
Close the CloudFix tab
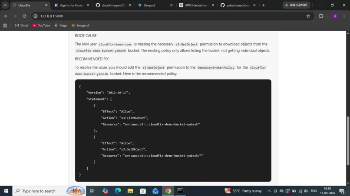pos(46,5)
